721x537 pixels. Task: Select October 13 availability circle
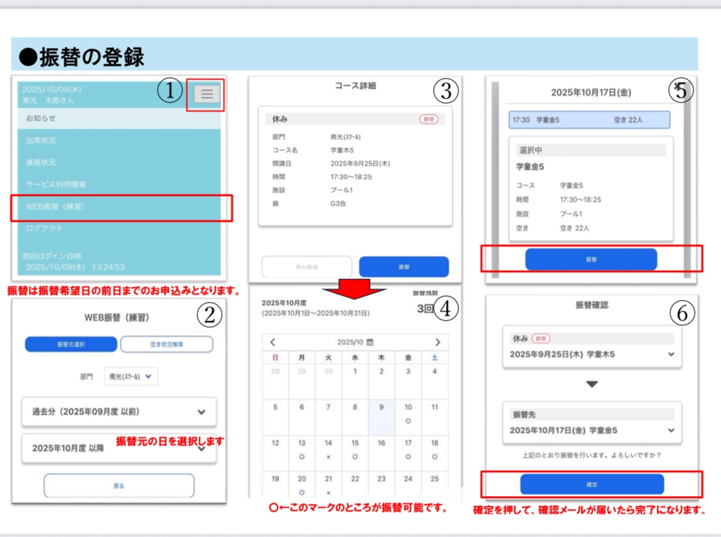coord(301,456)
